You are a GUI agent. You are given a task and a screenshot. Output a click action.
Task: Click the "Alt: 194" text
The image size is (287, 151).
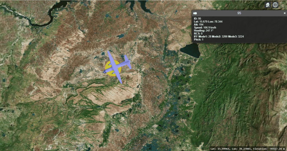click(x=199, y=25)
